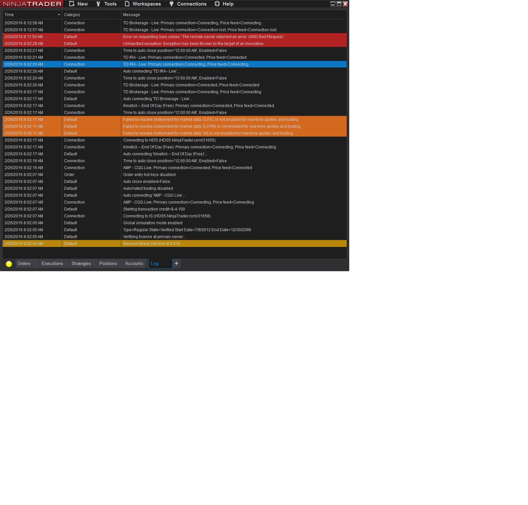Click the Tools wrench icon
The image size is (528, 505).
pos(98,4)
